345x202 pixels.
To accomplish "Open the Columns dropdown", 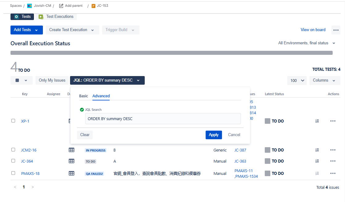I will coord(324,80).
